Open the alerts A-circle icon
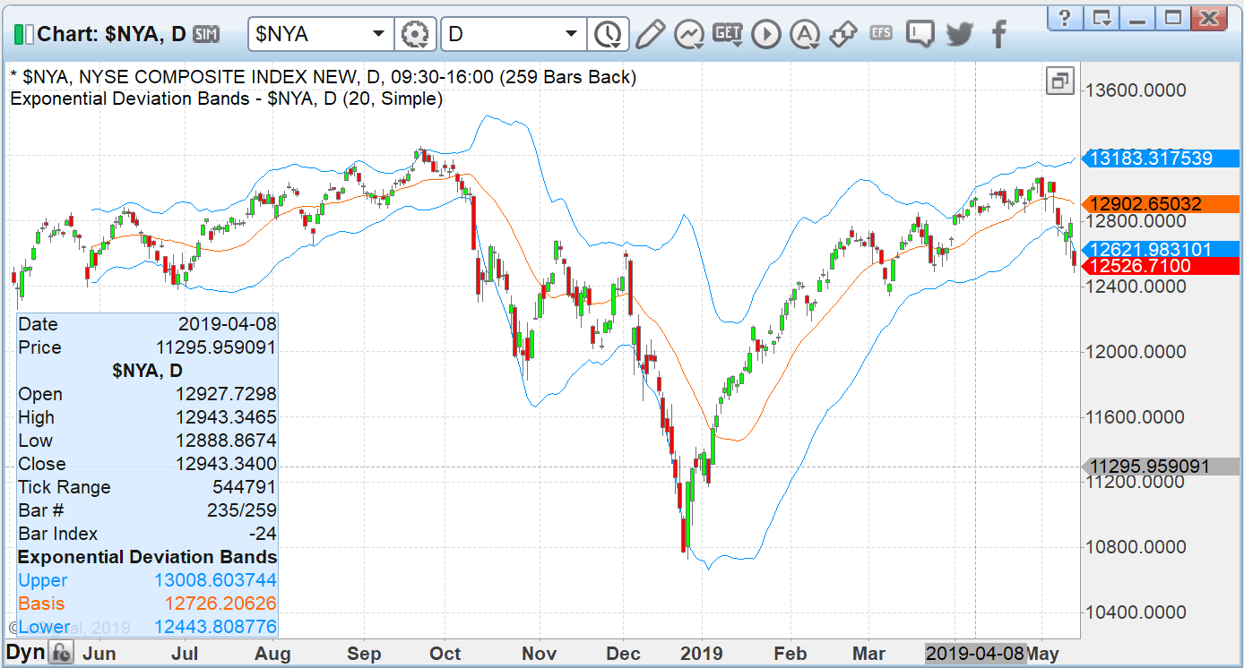1244x668 pixels. point(805,34)
